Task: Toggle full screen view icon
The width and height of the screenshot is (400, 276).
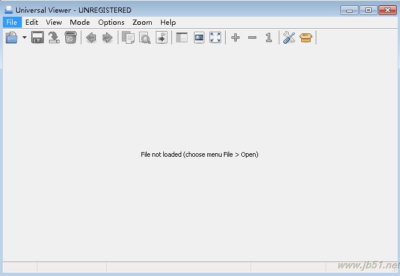Action: point(215,37)
